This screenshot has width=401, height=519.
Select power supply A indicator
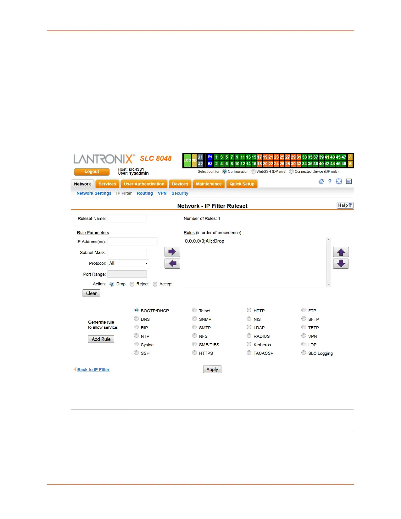pyautogui.click(x=350, y=157)
